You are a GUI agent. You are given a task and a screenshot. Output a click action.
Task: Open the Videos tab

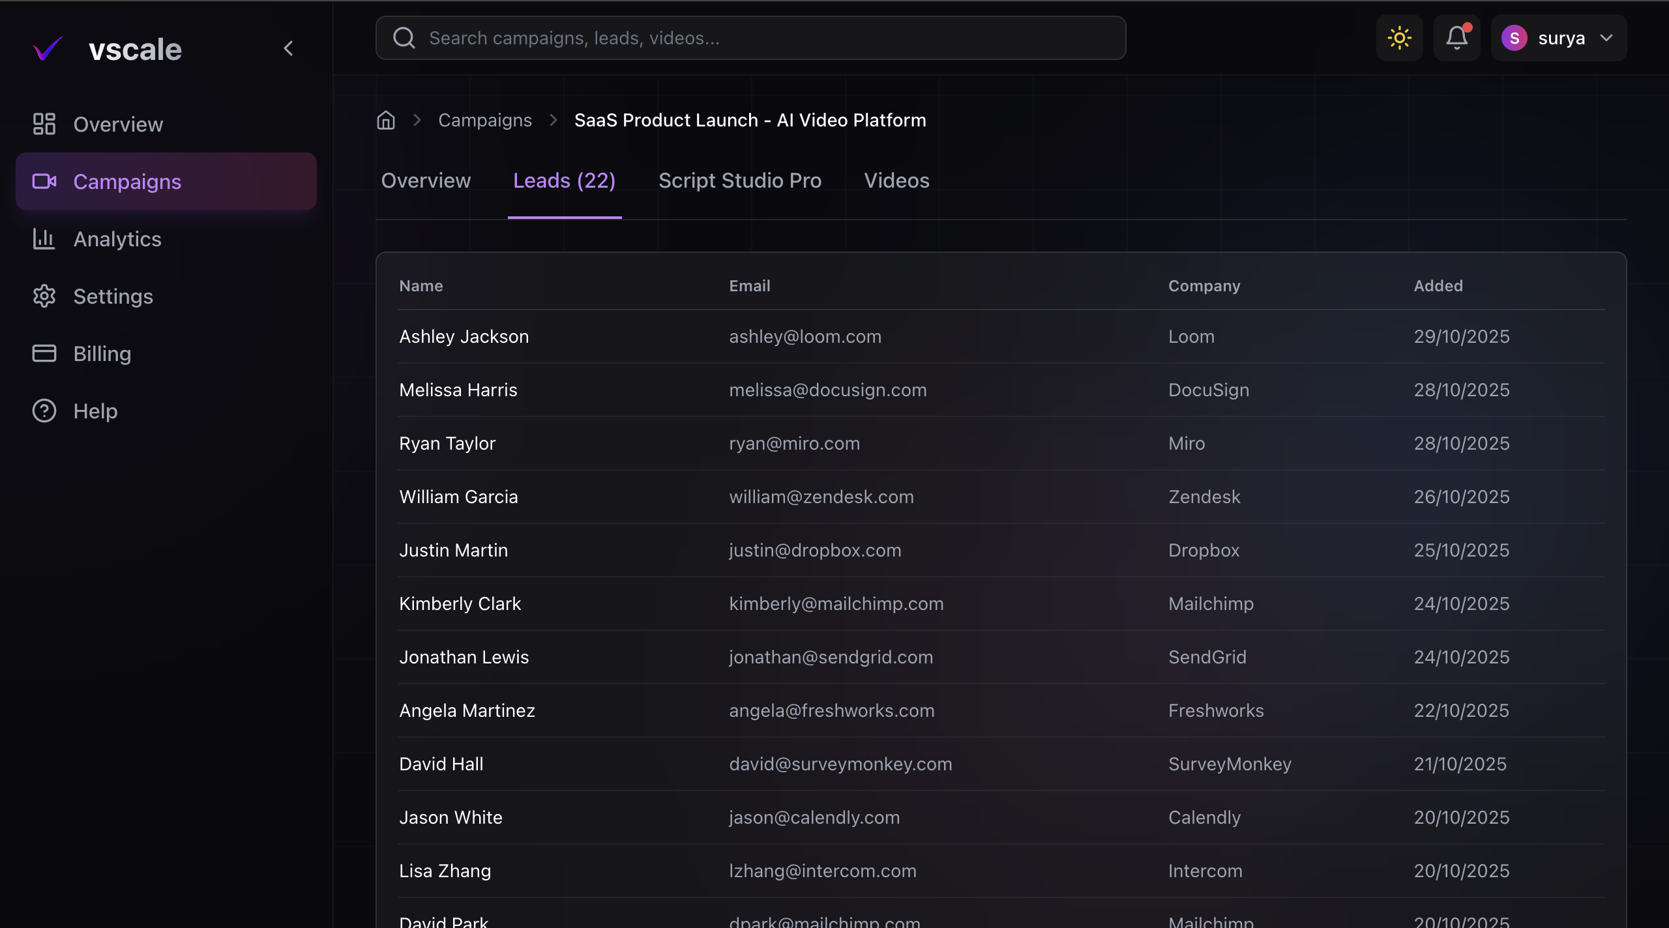(896, 181)
